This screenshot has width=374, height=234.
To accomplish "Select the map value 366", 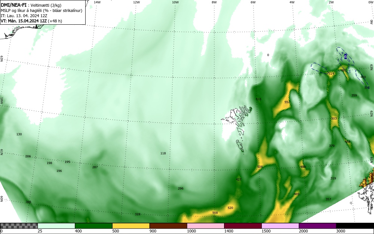I will [28, 202].
